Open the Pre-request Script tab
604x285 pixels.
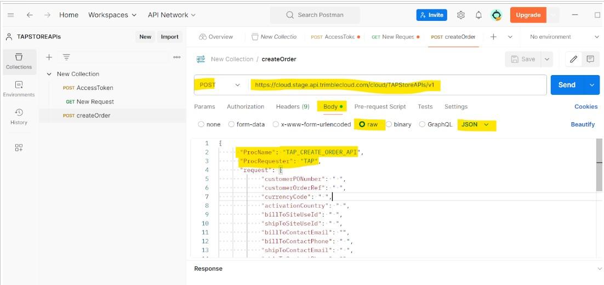coord(380,106)
